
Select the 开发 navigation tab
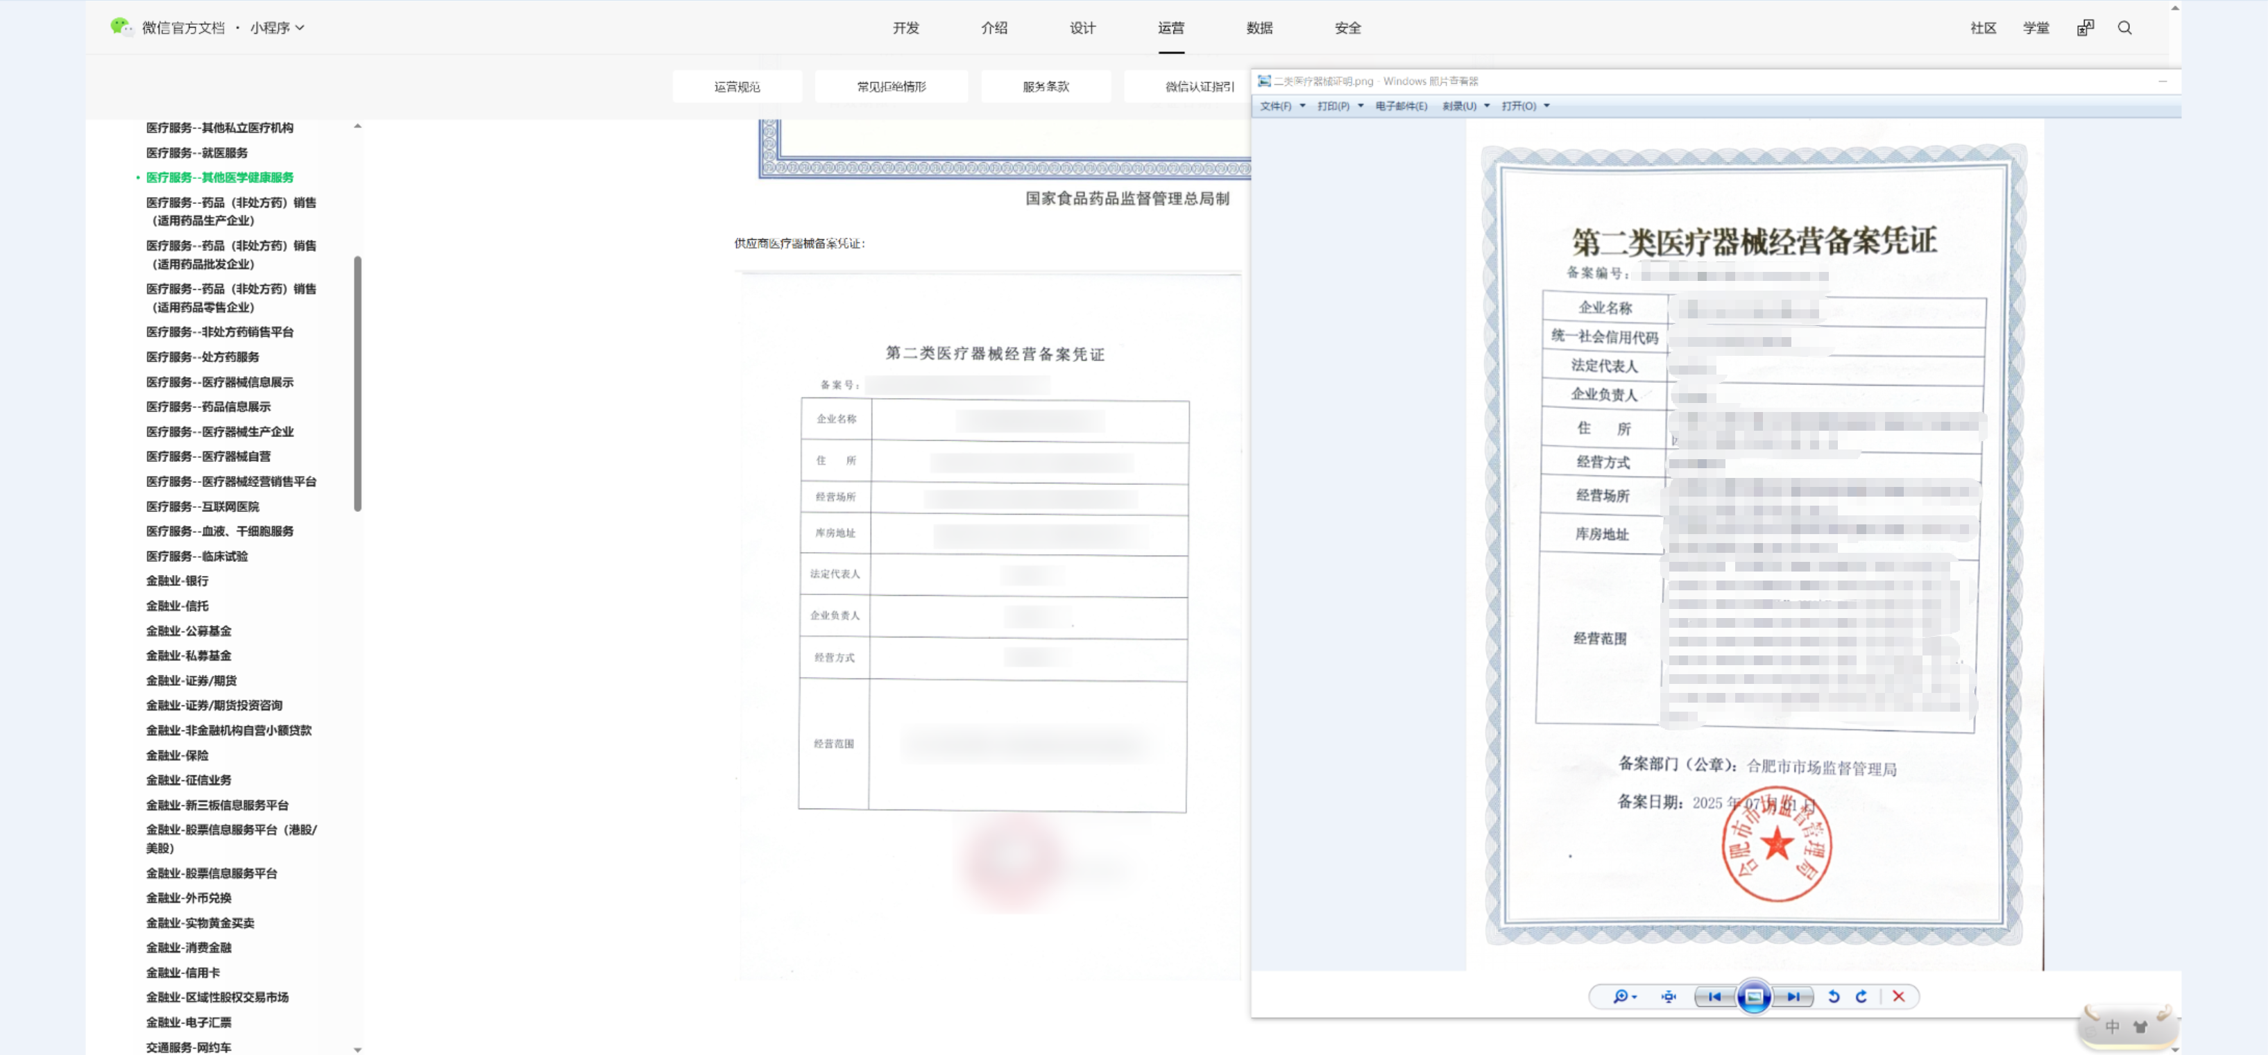click(905, 28)
